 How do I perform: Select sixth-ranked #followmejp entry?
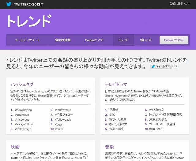(x=63, y=110)
